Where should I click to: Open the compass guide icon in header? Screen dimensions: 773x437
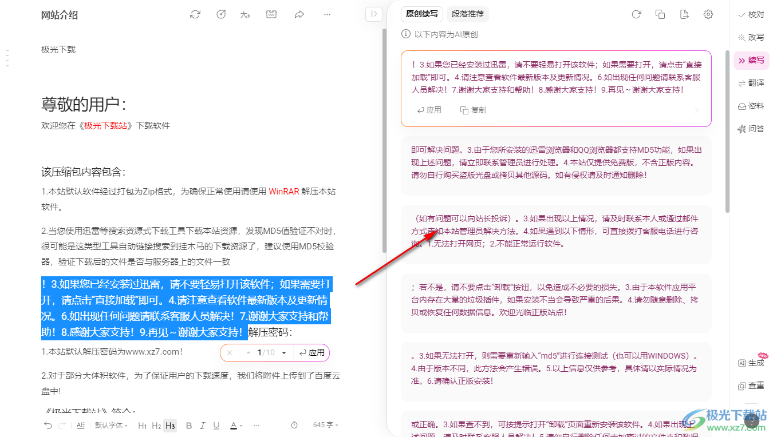221,14
